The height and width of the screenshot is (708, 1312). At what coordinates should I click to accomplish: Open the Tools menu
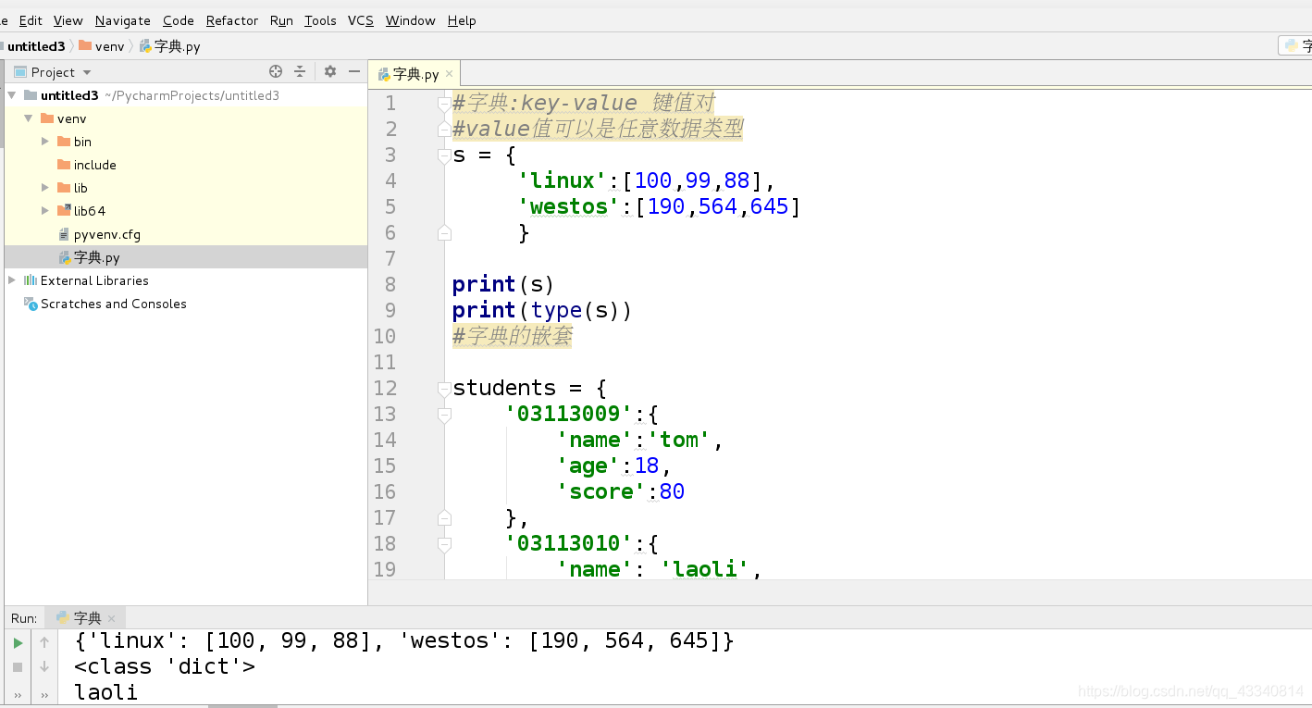tap(320, 20)
